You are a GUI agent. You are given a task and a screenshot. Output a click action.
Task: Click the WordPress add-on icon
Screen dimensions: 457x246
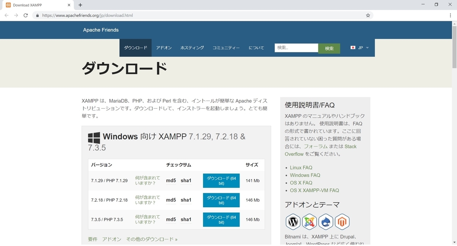293,221
